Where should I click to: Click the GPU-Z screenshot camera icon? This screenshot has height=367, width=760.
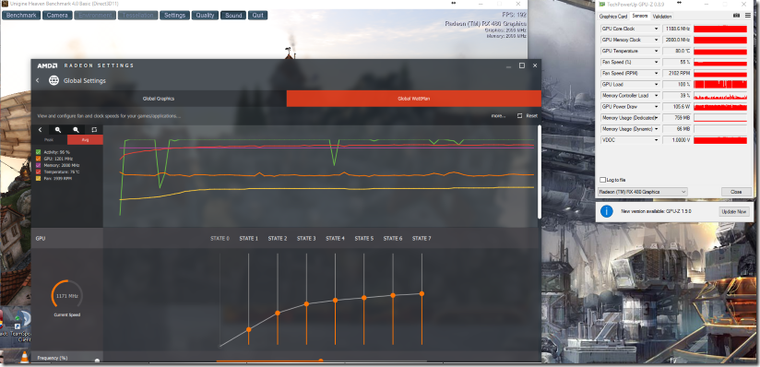coord(736,16)
